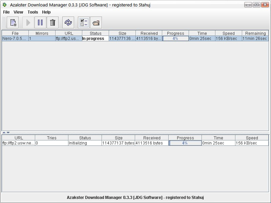Click the '4113516 by...' received cell
This screenshot has width=271, height=203.
coord(149,38)
